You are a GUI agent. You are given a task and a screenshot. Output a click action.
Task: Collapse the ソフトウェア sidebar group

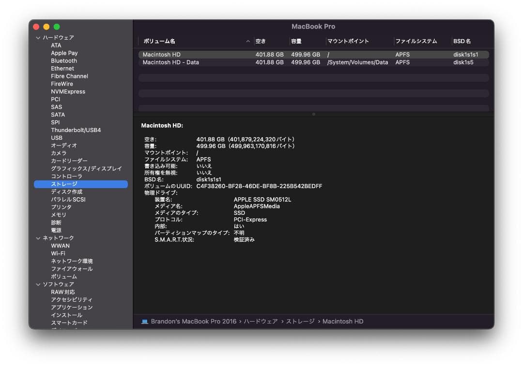(x=37, y=284)
